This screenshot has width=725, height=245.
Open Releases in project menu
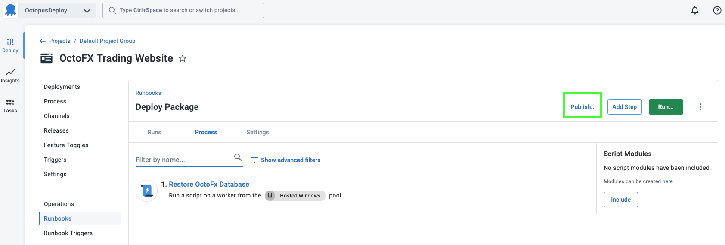tap(56, 130)
